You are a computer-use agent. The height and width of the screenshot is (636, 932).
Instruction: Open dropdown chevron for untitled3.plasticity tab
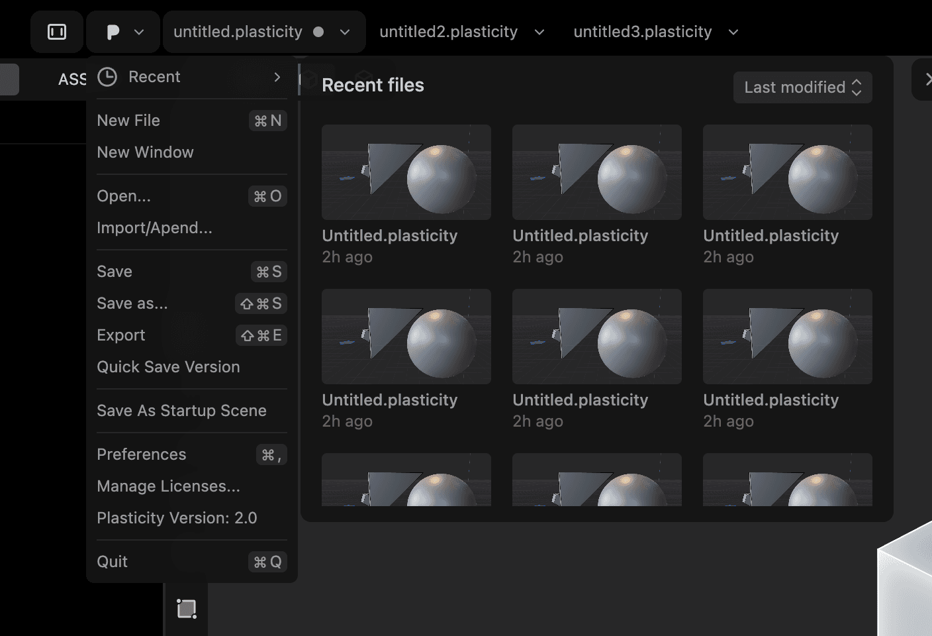point(733,32)
